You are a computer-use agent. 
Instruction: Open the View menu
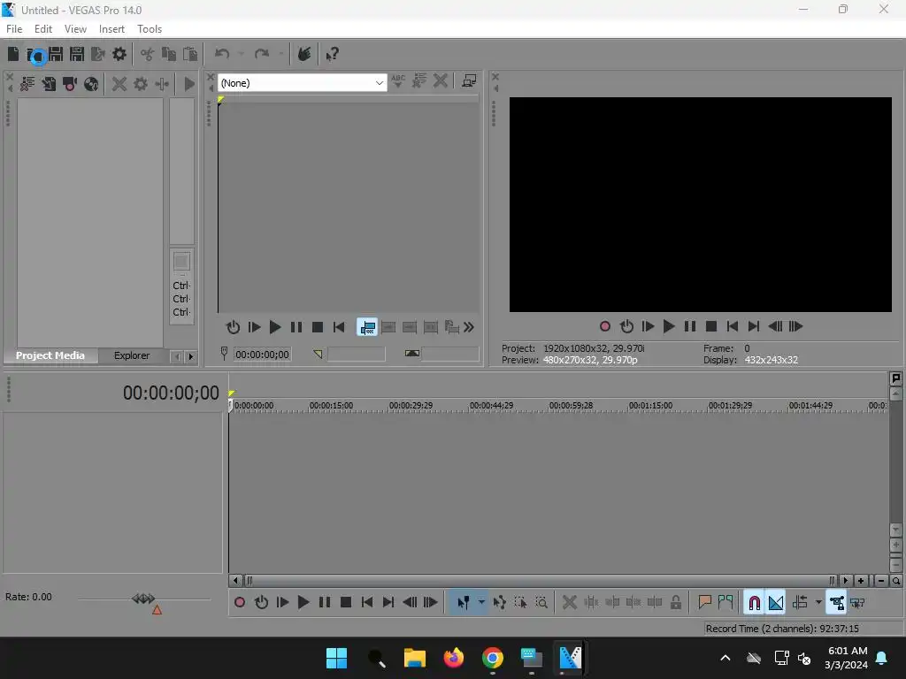coord(75,29)
